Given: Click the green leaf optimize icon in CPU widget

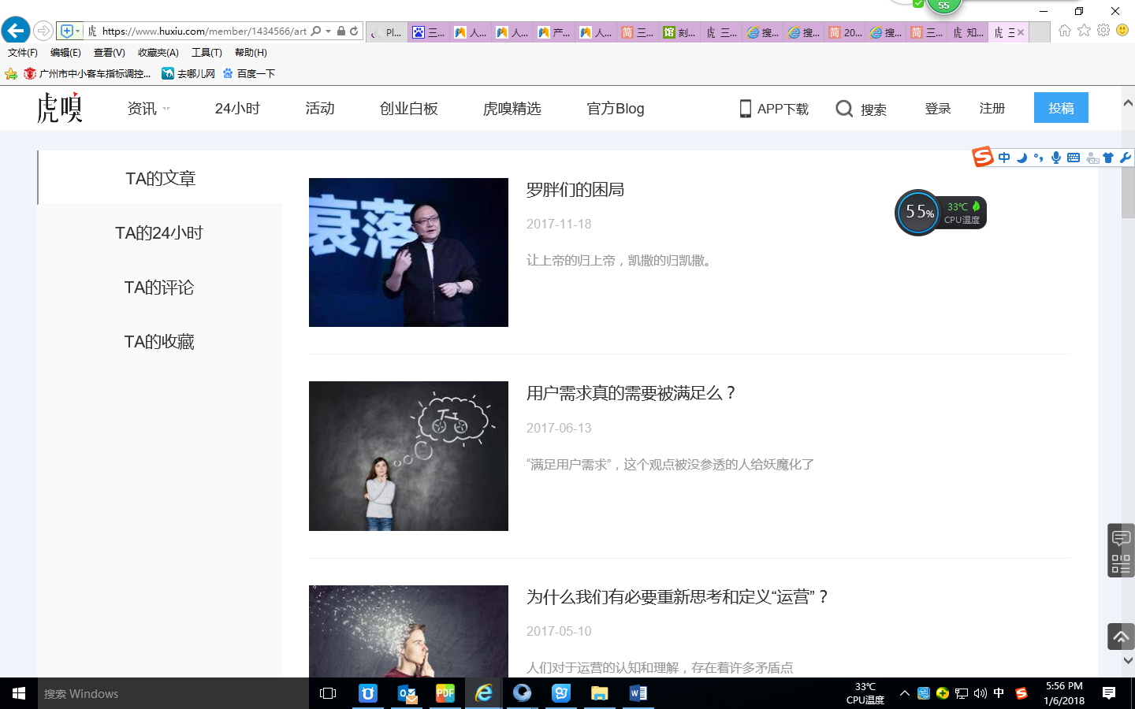Looking at the screenshot, I should tap(976, 206).
